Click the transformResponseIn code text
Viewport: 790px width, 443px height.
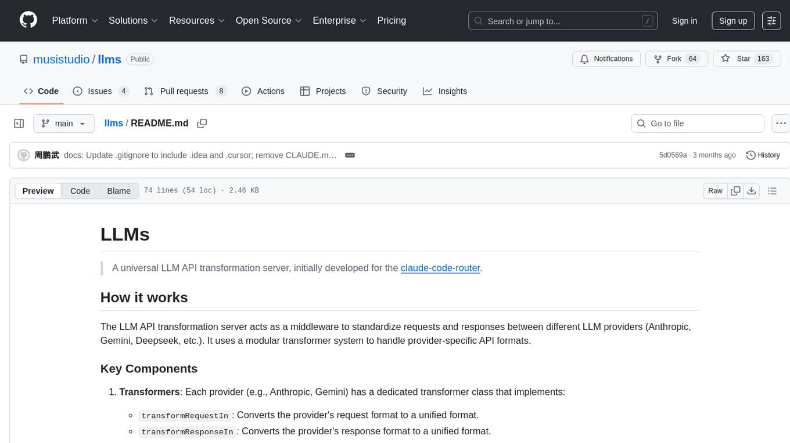click(x=187, y=432)
